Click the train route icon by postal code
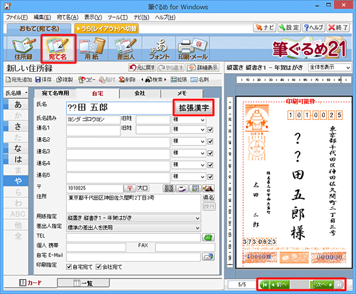The image size is (356, 294). pyautogui.click(x=182, y=188)
